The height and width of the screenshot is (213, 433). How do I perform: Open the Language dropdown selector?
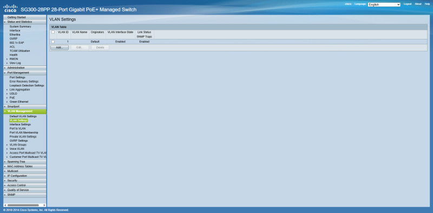coord(384,4)
